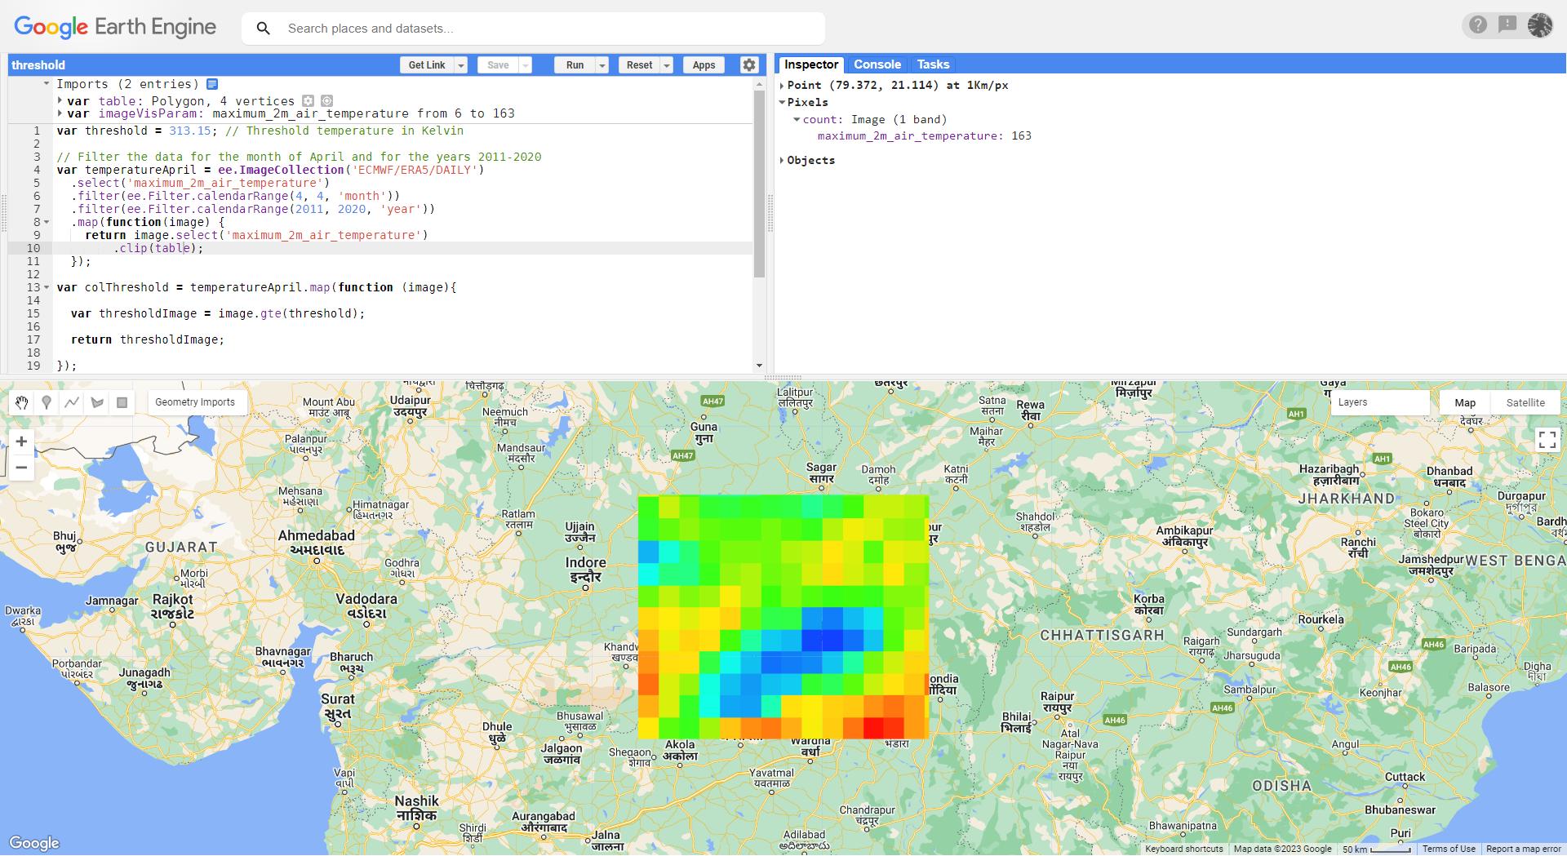Click the Get Link button

click(x=427, y=65)
